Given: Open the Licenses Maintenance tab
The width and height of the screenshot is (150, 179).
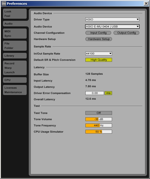Looking at the screenshot, I should pos(15,90).
